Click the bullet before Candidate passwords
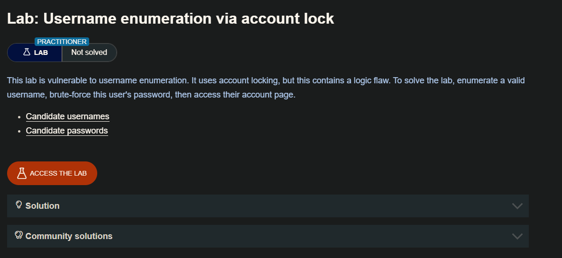 [19, 131]
